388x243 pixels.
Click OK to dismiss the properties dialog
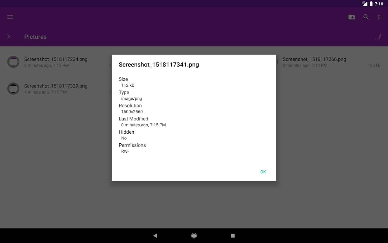coord(263,172)
